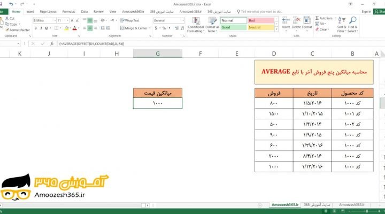Click the Increase Indent icon
Screen dimensions: 385x214
point(108,28)
